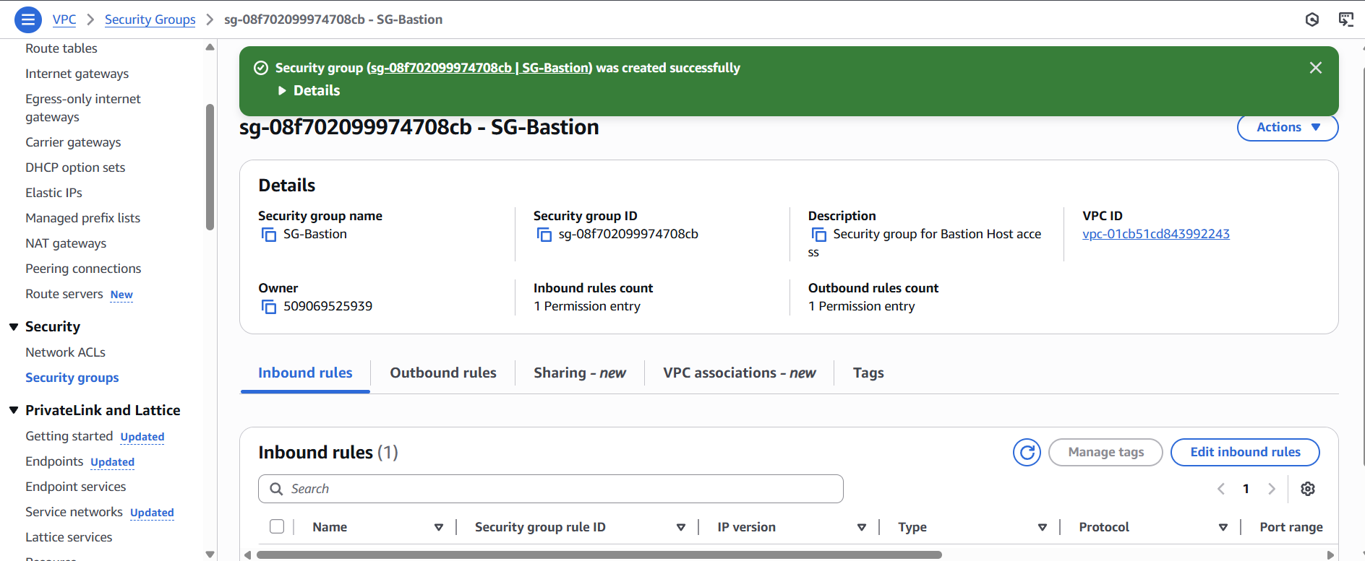
Task: Go to Security Groups in the breadcrumb
Action: click(150, 19)
